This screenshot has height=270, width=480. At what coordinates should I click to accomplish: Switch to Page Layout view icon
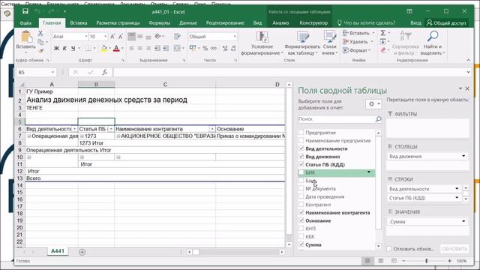380,261
